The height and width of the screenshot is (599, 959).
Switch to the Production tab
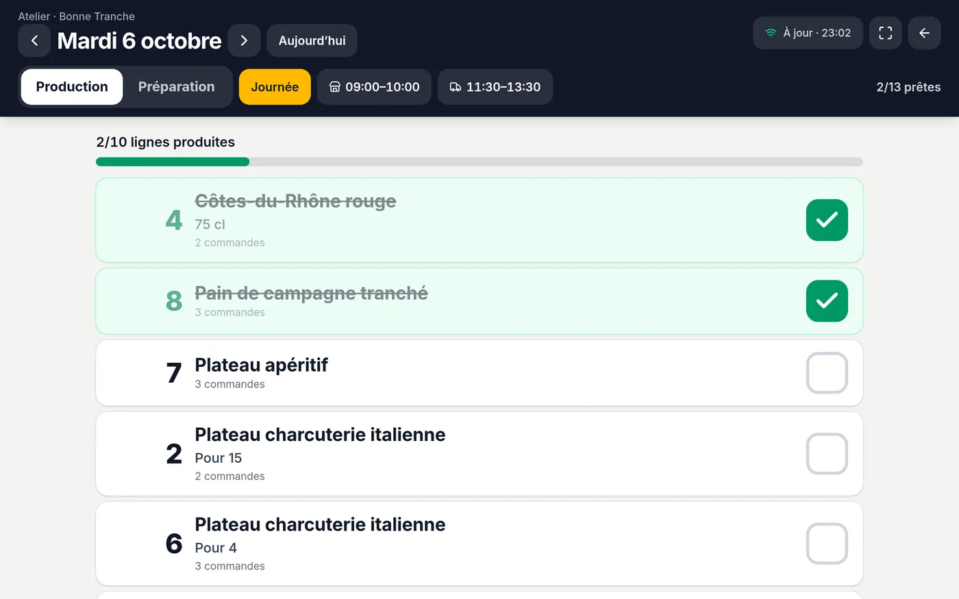click(x=72, y=87)
